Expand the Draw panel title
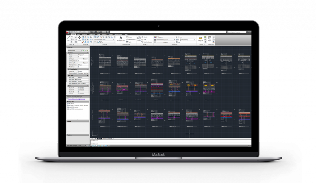316x183 pixels. pyautogui.click(x=72, y=44)
